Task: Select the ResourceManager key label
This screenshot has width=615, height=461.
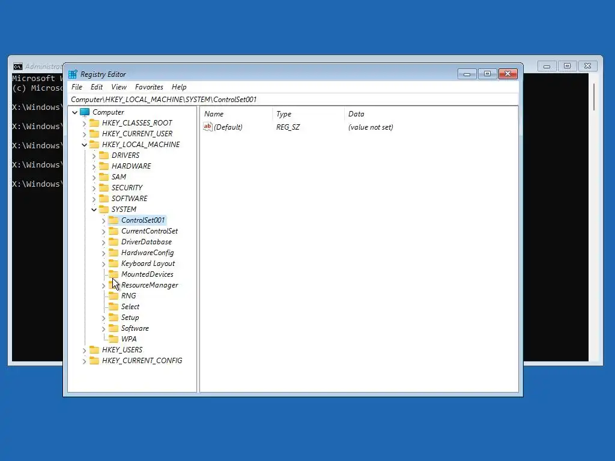Action: pos(150,285)
